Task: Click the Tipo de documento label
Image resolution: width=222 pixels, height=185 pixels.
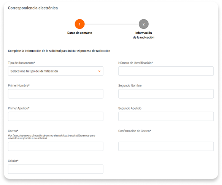Action: click(21, 63)
